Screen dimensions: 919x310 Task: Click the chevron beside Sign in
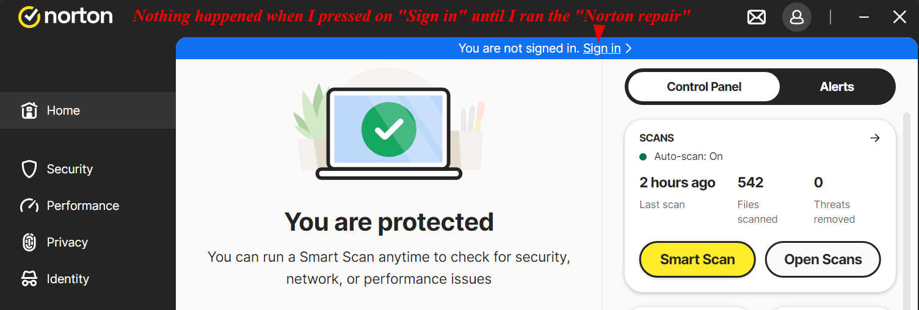(629, 48)
